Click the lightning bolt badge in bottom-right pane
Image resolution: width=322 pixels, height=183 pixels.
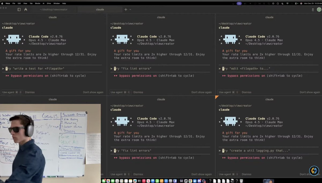click(x=314, y=171)
